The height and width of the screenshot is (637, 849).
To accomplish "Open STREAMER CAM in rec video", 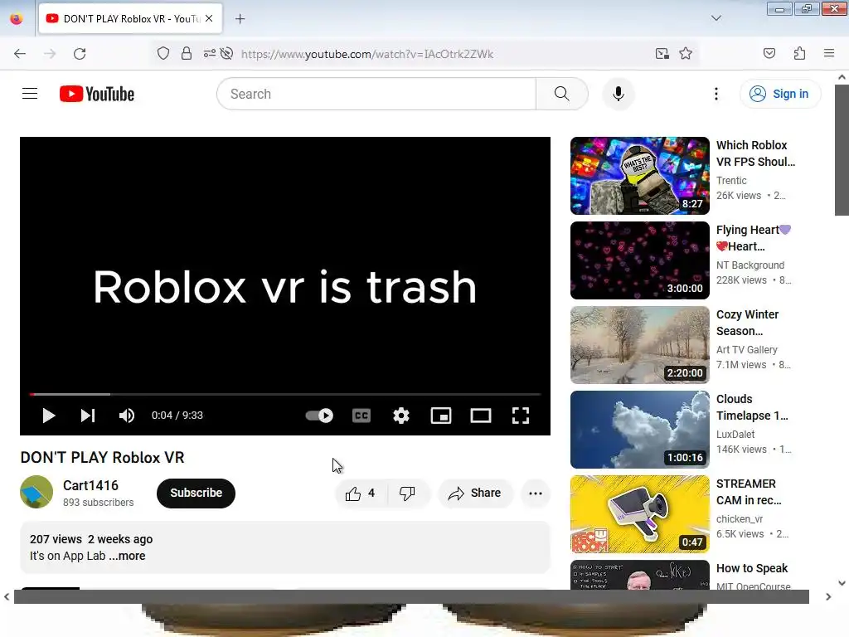I will tap(640, 514).
